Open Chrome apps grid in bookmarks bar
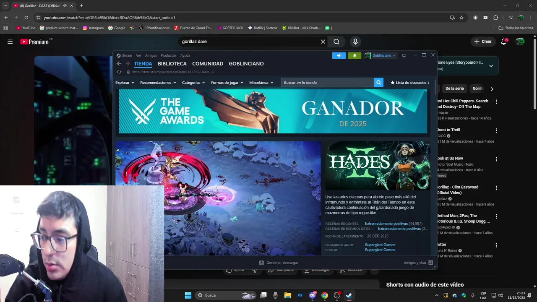This screenshot has width=537, height=302. (x=5, y=28)
